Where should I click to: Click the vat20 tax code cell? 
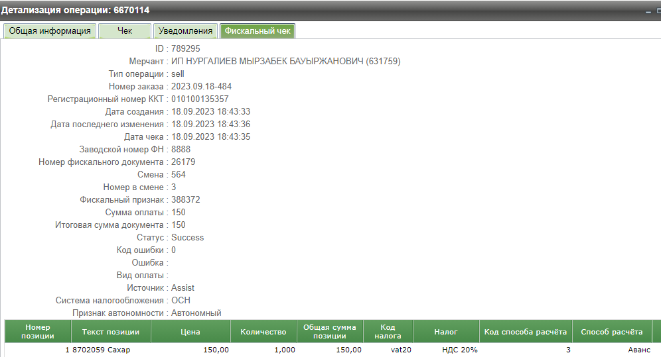tap(400, 350)
